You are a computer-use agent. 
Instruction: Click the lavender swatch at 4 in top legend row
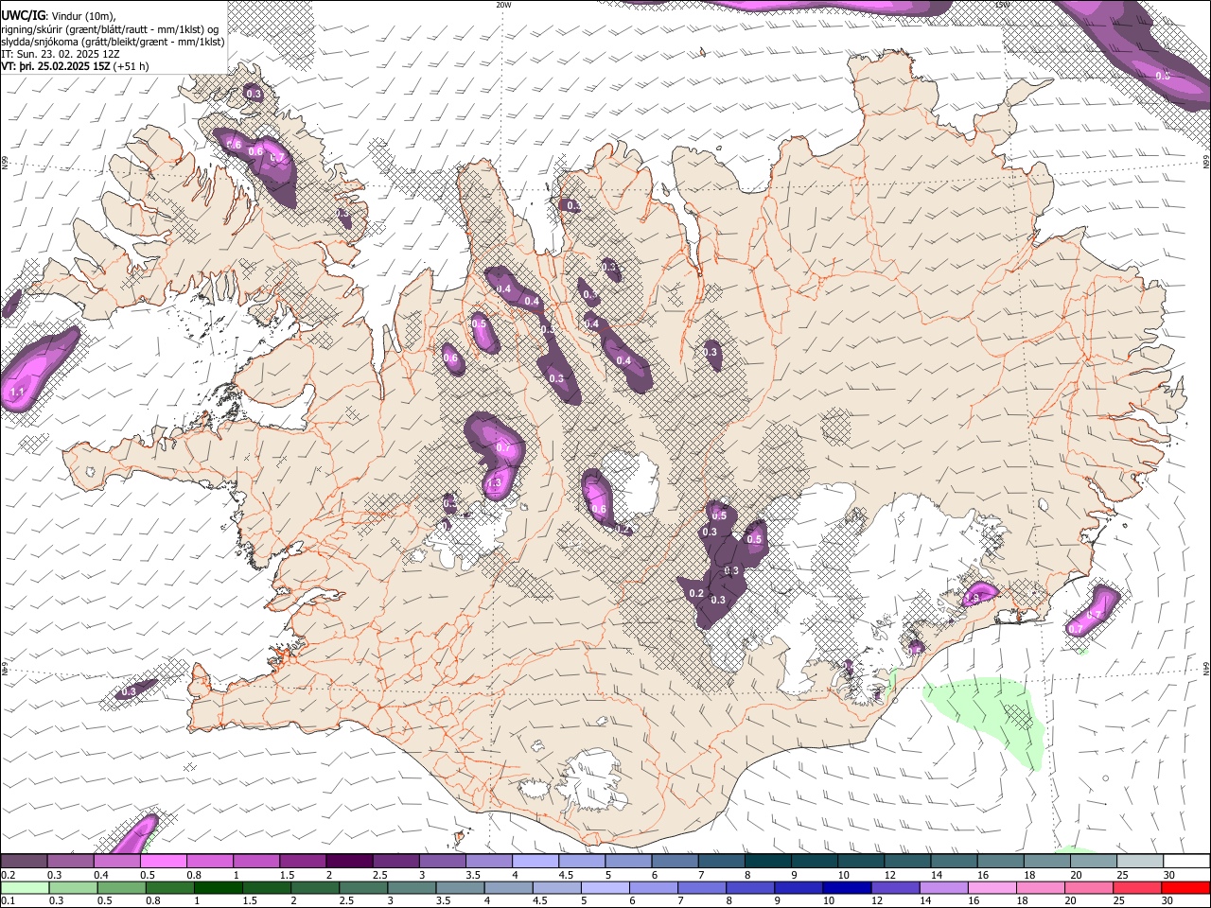pyautogui.click(x=535, y=862)
